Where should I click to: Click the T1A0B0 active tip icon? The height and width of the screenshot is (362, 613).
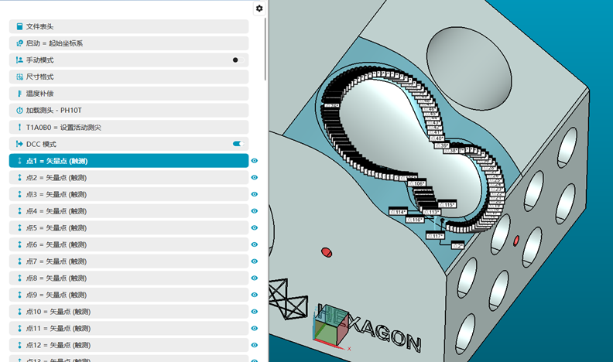[x=19, y=127]
